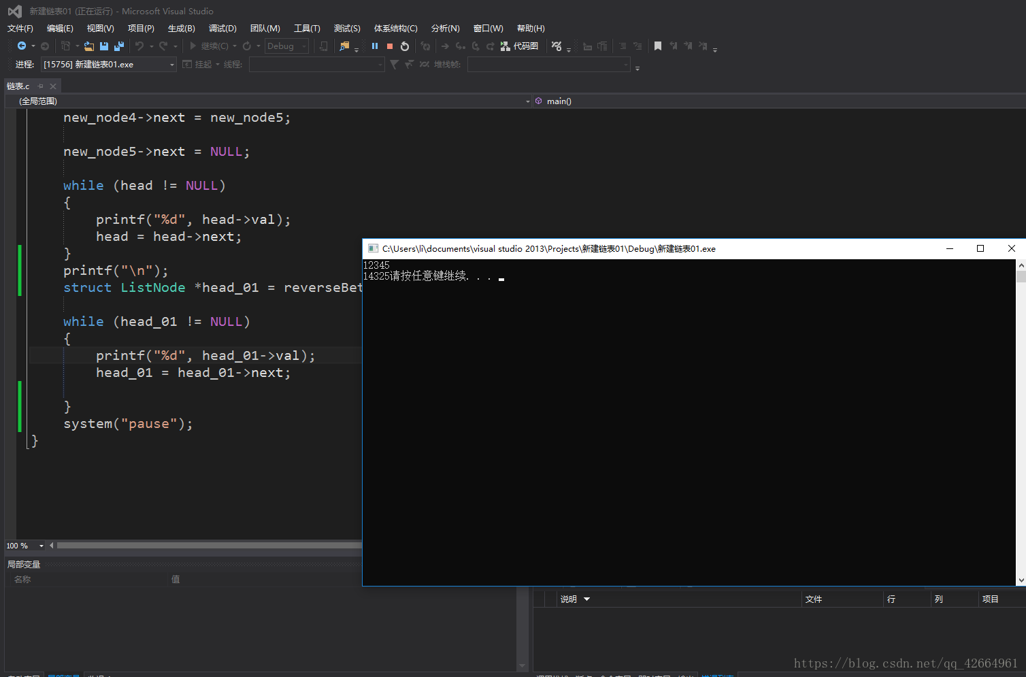
Task: Click the Navigate Backward arrow icon
Action: (x=22, y=46)
